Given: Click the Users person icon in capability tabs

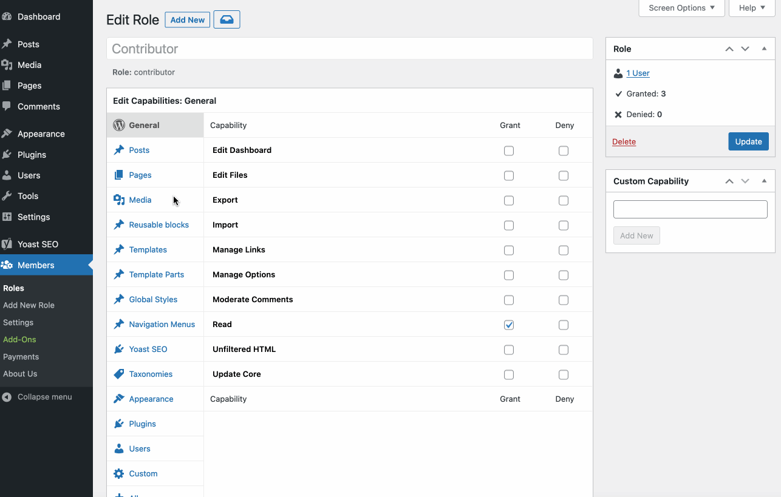Looking at the screenshot, I should (119, 448).
